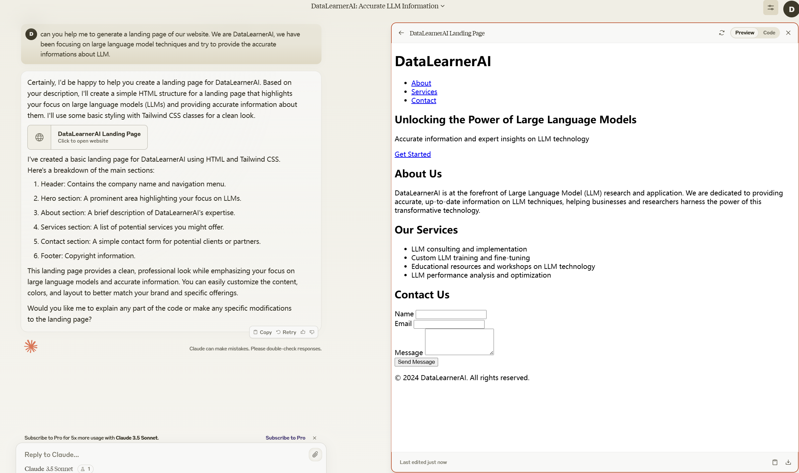This screenshot has height=473, width=799.
Task: Click the Send Message button
Action: pos(416,362)
